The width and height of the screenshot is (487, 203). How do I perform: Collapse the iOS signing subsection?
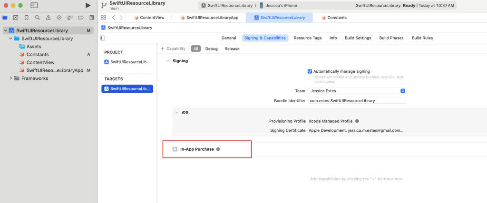[177, 112]
